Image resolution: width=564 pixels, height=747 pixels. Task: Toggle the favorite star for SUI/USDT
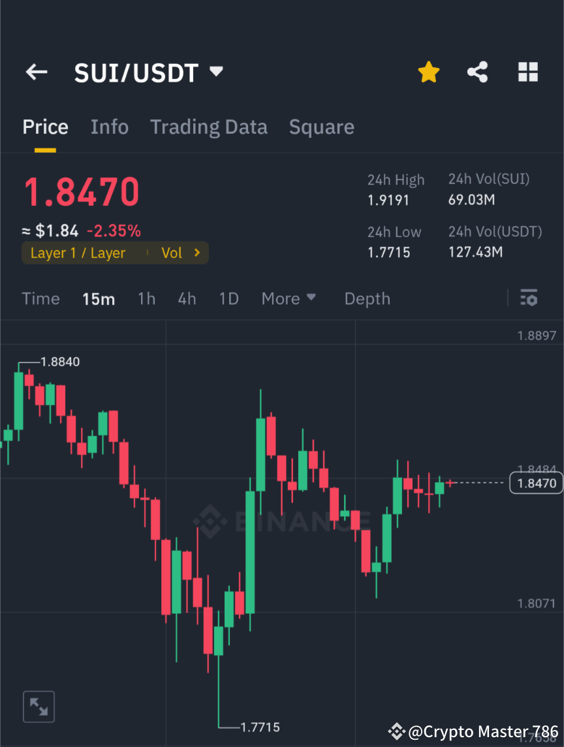[x=428, y=72]
